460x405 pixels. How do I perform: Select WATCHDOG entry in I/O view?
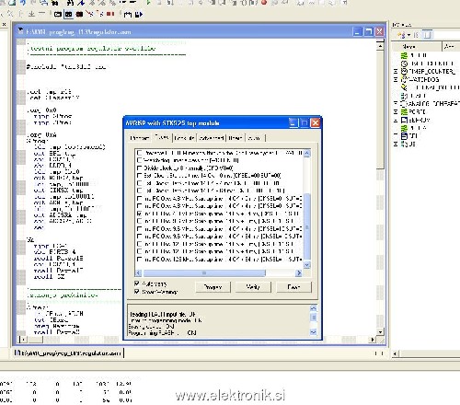pyautogui.click(x=423, y=79)
